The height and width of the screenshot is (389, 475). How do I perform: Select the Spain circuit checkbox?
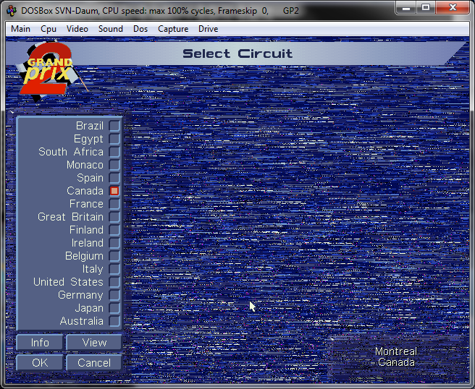[114, 178]
